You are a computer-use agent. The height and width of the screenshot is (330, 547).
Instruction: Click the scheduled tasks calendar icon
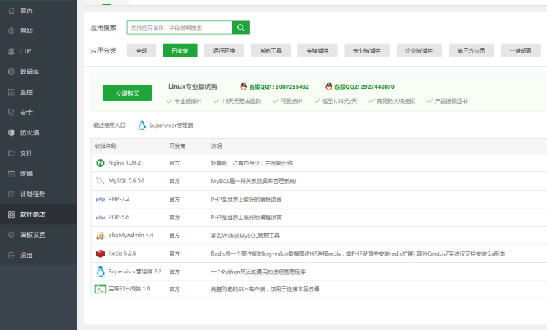coord(12,194)
